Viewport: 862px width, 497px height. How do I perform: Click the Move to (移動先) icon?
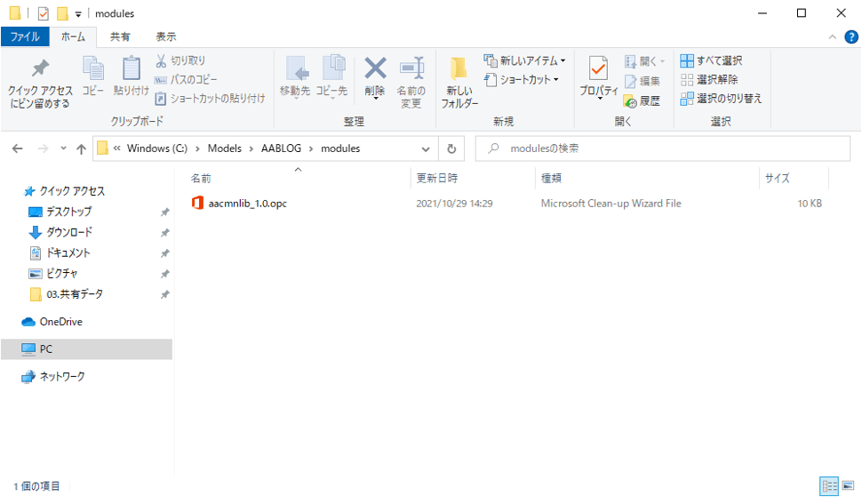tap(297, 70)
